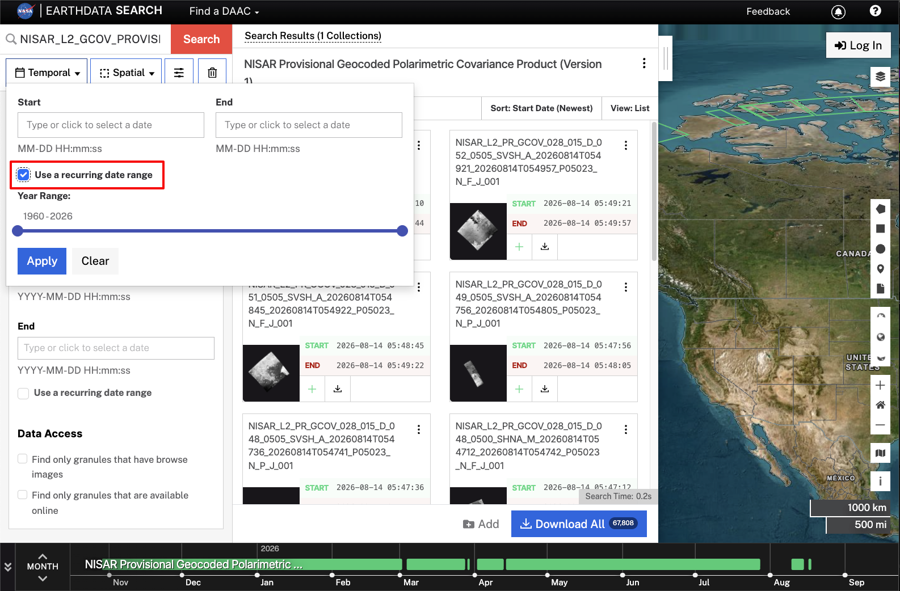Image resolution: width=900 pixels, height=591 pixels.
Task: Click the NASA logo
Action: coord(26,11)
